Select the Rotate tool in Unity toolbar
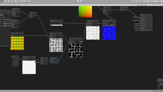The height and width of the screenshot is (92, 163). 5,1
